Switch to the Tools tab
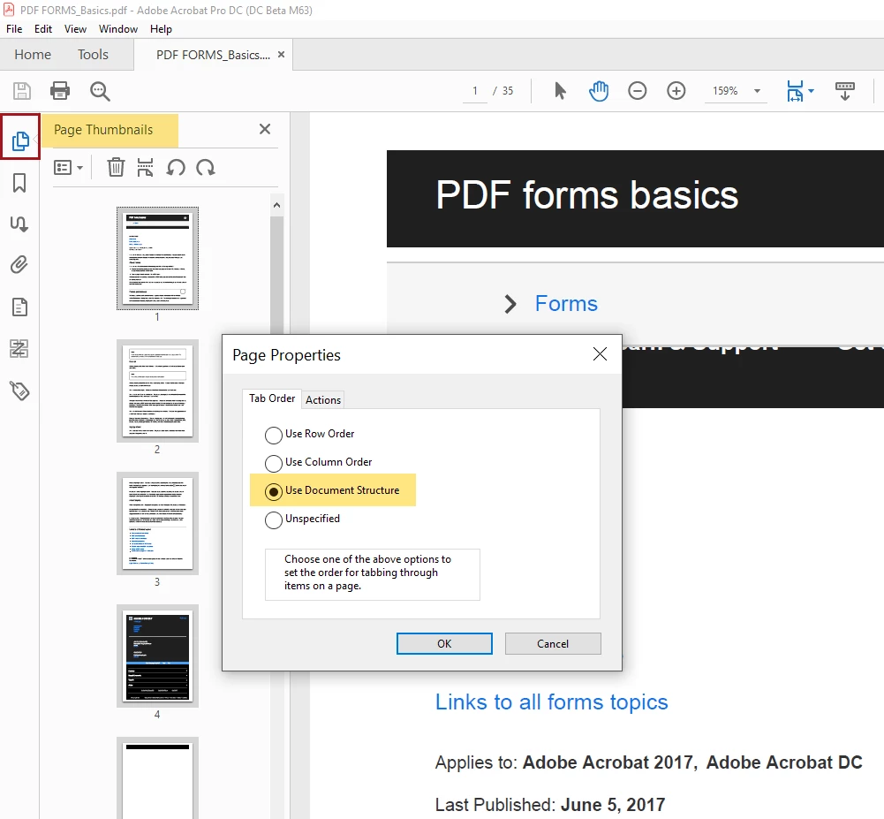The height and width of the screenshot is (819, 884). pyautogui.click(x=93, y=54)
